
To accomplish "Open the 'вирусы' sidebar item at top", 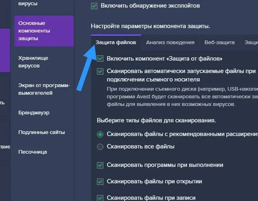I will (28, 4).
